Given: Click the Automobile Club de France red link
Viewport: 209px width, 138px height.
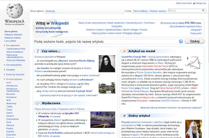Looking at the screenshot, I should [x=155, y=66].
